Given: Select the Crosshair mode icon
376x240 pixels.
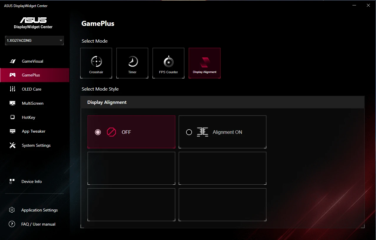Looking at the screenshot, I should click(96, 63).
